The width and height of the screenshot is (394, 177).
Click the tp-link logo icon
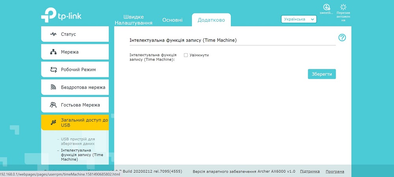point(49,15)
